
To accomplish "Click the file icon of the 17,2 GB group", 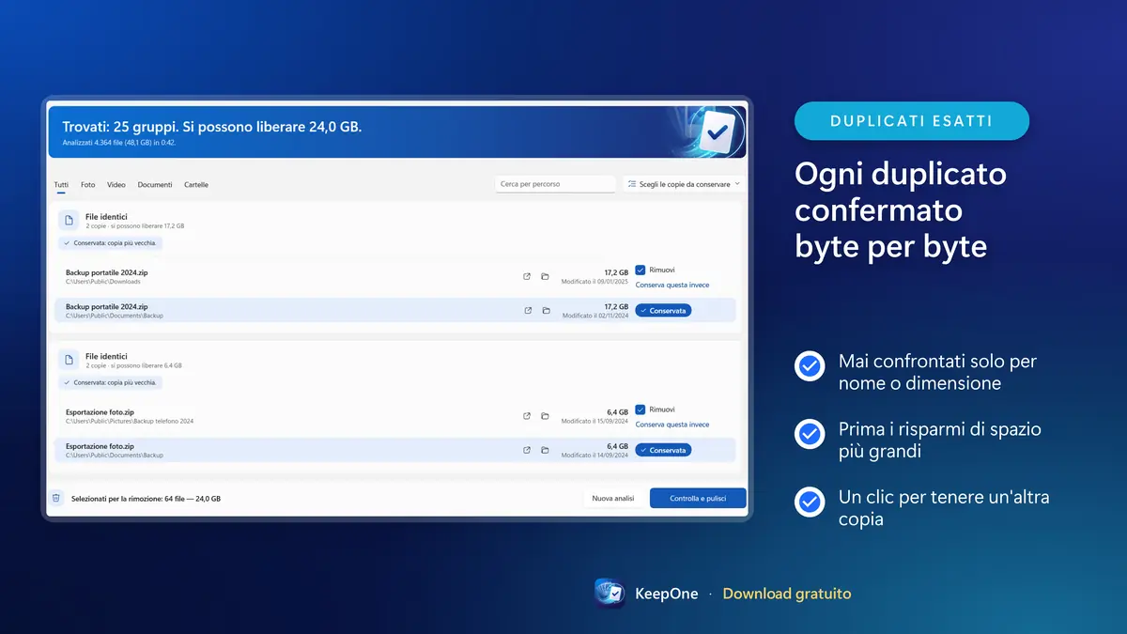I will [x=68, y=220].
